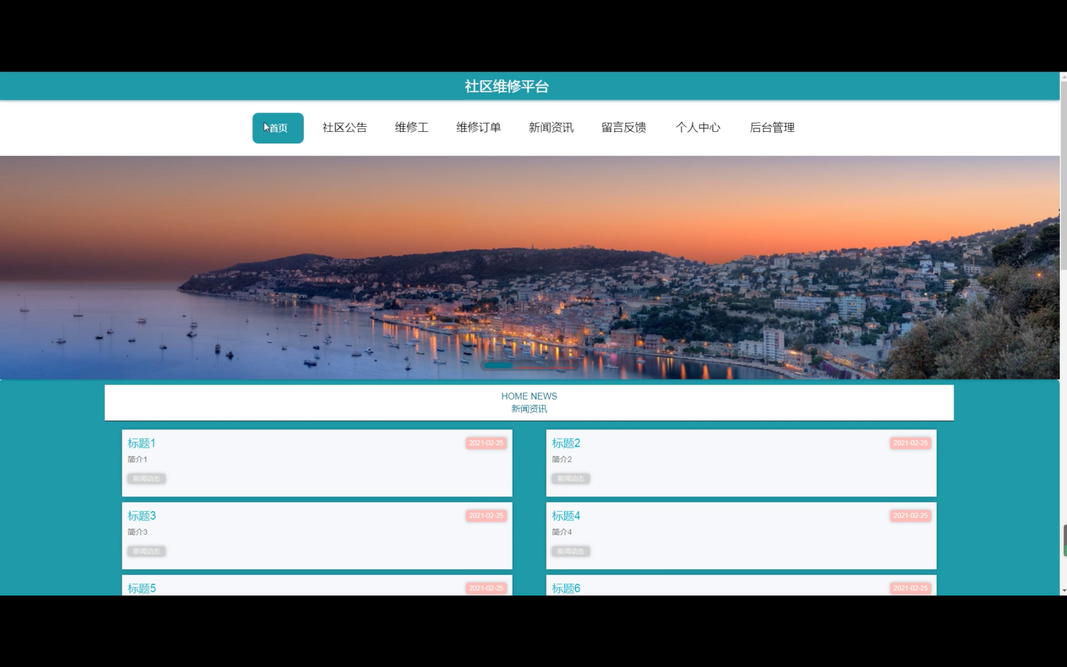Click the 新闻动态 tag under 简介4
This screenshot has width=1067, height=667.
click(x=570, y=551)
